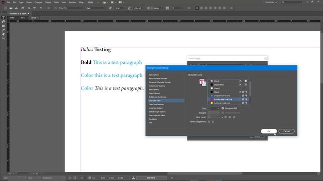Click the align right paragraph icon
The image size is (323, 181).
(206, 8)
